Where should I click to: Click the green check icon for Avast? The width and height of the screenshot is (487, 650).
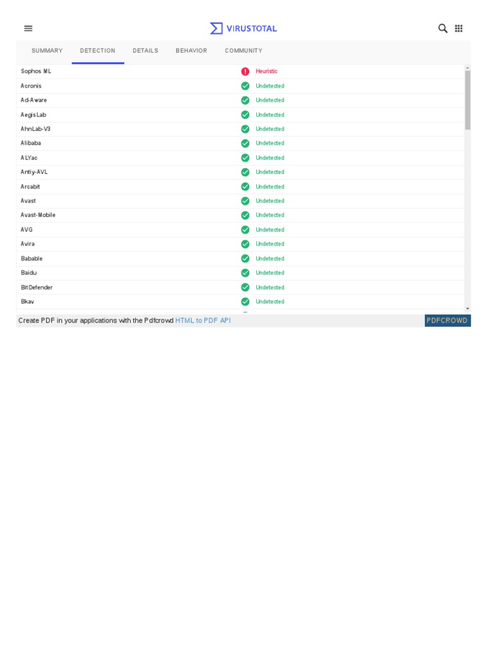pos(245,201)
